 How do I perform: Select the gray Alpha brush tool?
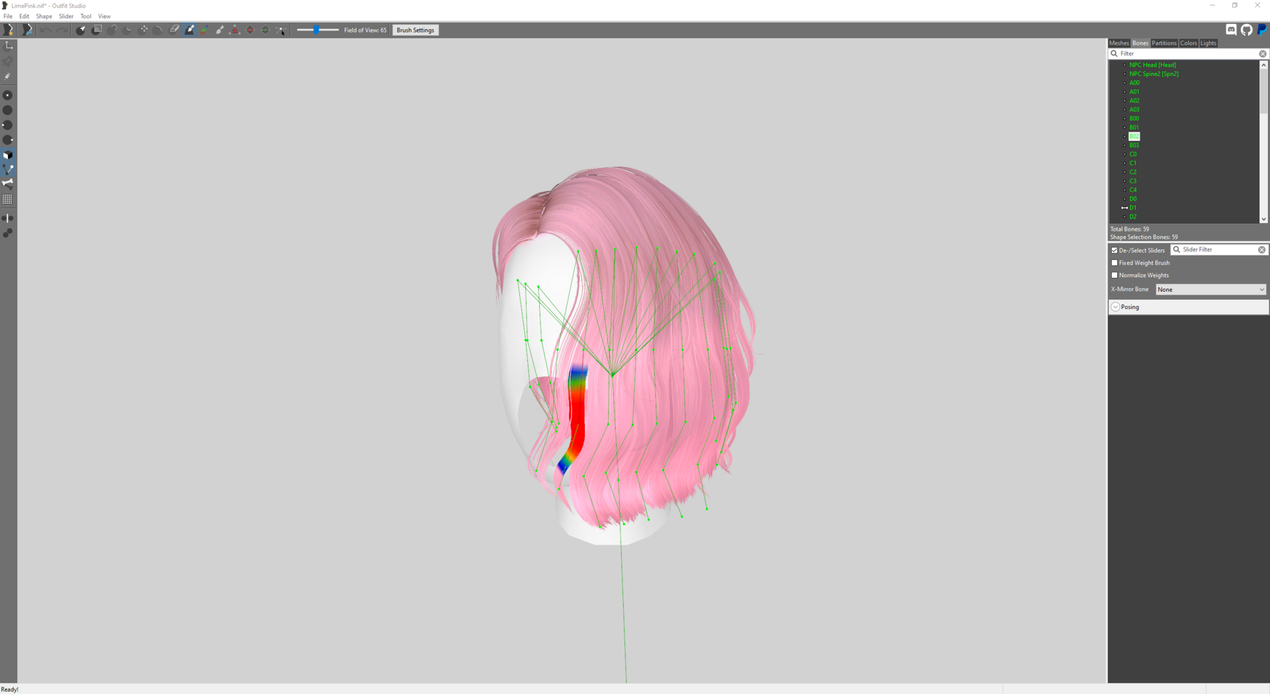(x=220, y=30)
